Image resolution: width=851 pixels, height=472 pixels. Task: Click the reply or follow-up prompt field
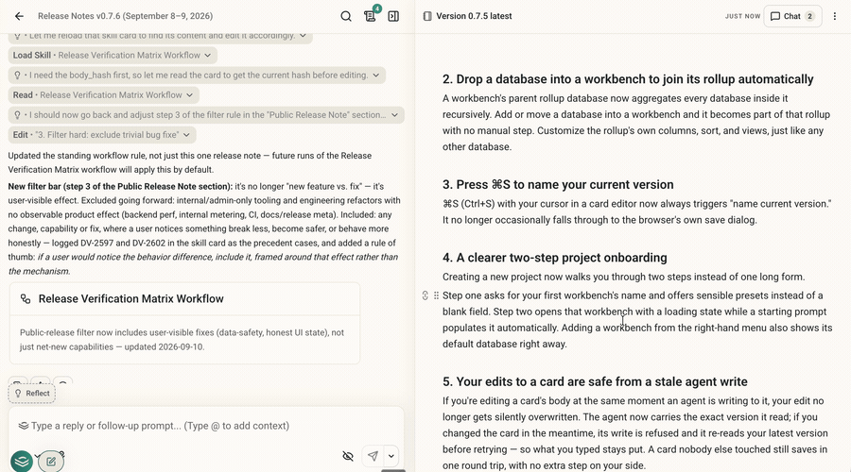(206, 426)
